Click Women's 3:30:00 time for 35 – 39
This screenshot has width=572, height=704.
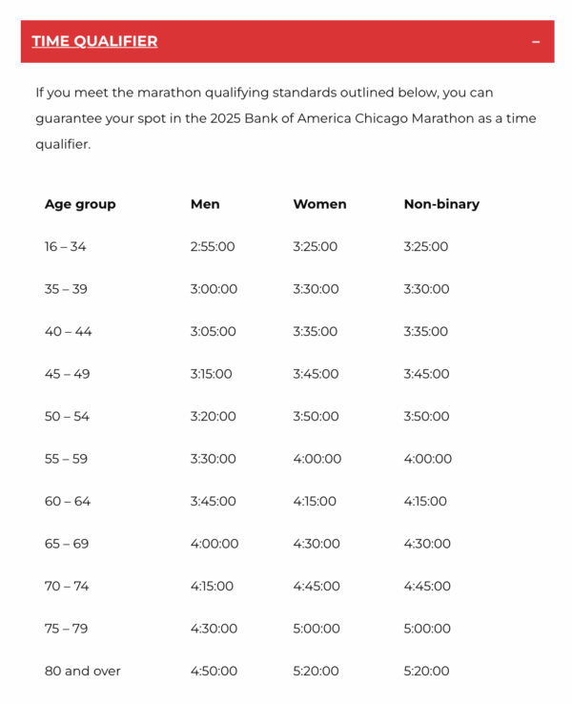coord(316,289)
